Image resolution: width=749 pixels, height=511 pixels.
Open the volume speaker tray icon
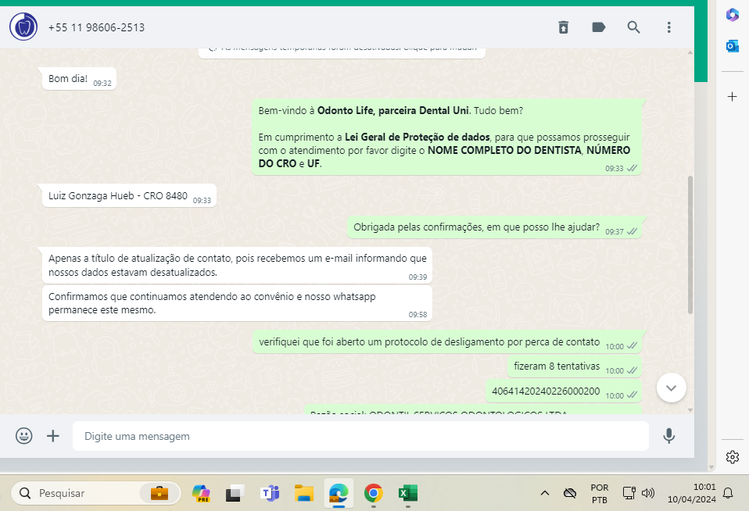click(x=647, y=493)
